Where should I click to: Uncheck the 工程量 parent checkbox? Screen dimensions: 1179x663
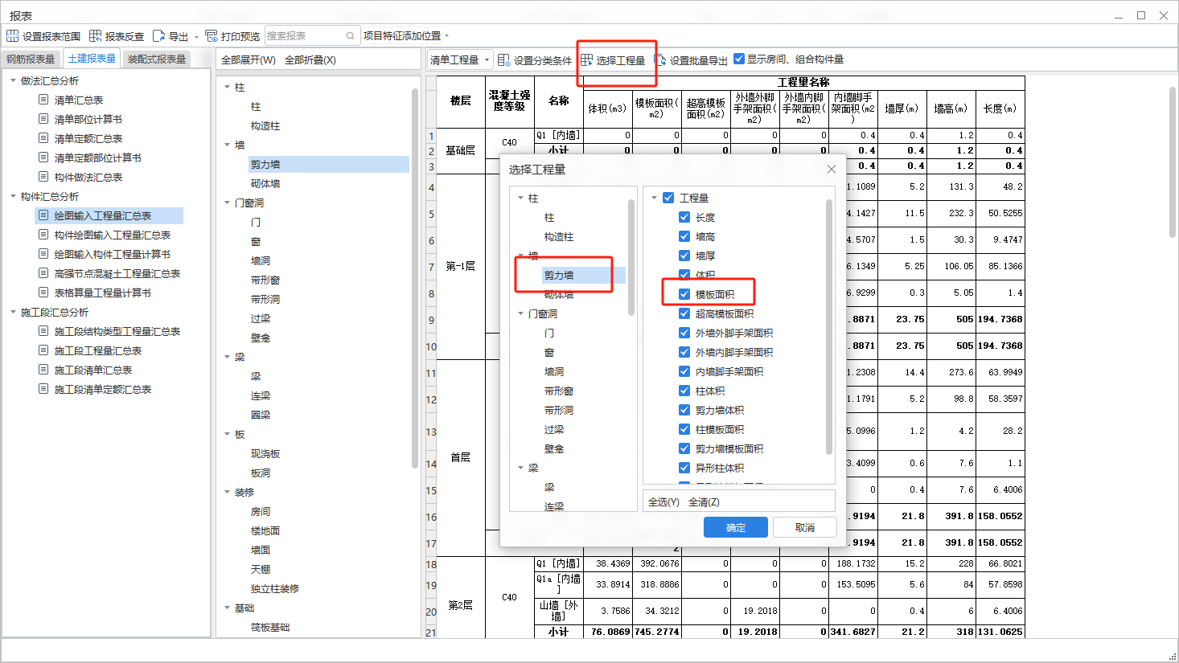tap(668, 198)
